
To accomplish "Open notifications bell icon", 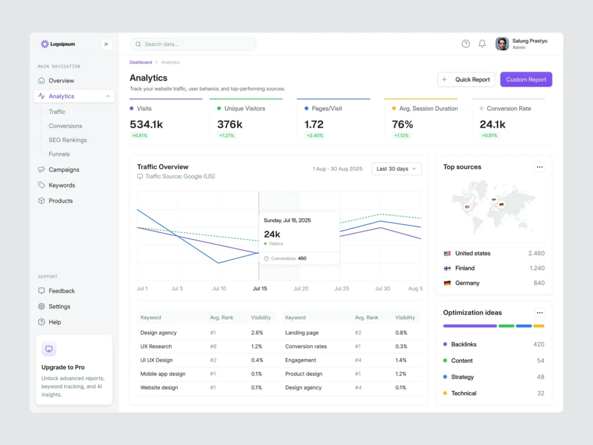I will pyautogui.click(x=482, y=44).
